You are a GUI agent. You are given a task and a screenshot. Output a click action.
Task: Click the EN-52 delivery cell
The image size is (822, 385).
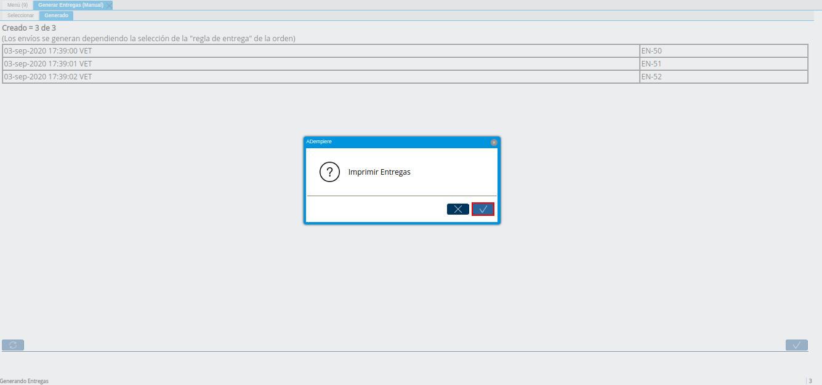point(723,77)
